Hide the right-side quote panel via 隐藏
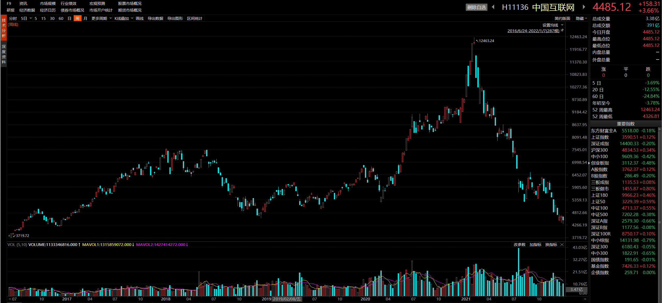This screenshot has width=662, height=303. [581, 19]
